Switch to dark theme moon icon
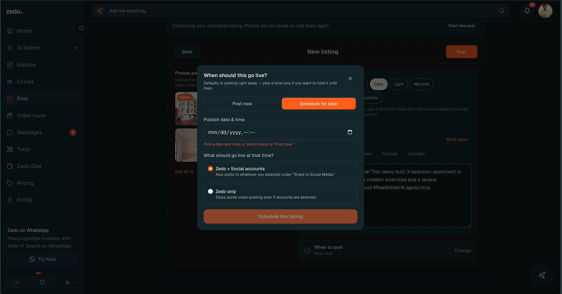The width and height of the screenshot is (562, 294). click(67, 282)
